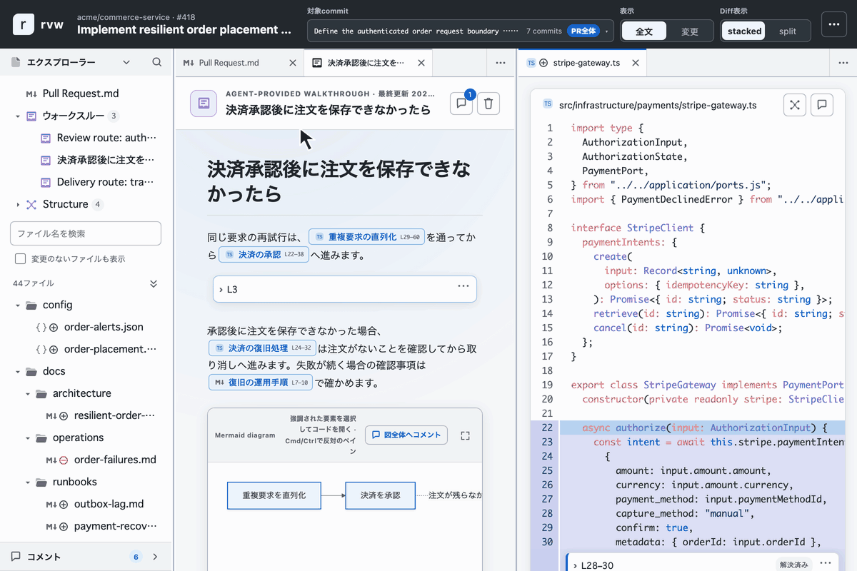This screenshot has height=571, width=857.
Task: Open the right pane tab overflow menu
Action: [x=843, y=63]
